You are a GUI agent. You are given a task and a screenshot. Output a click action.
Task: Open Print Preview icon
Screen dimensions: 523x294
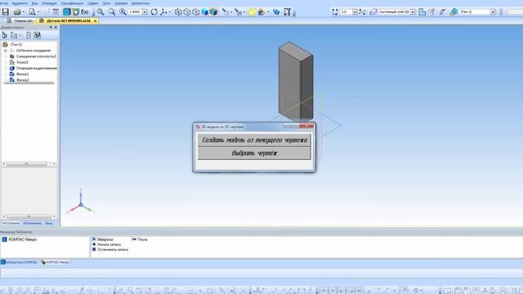32,12
